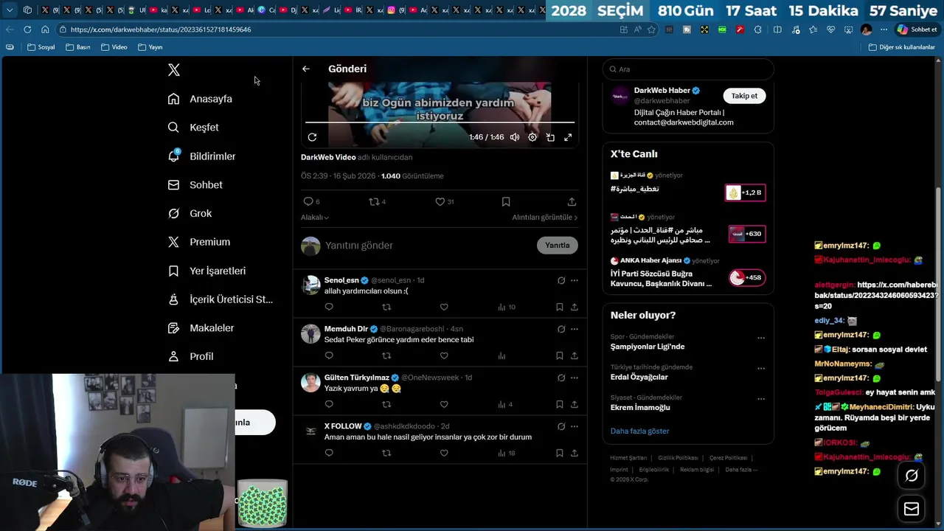Click back arrow beside Gönderi

[306, 69]
